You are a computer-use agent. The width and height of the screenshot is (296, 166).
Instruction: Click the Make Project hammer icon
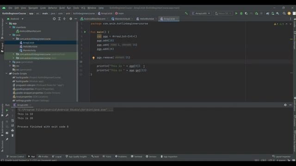coord(186,13)
